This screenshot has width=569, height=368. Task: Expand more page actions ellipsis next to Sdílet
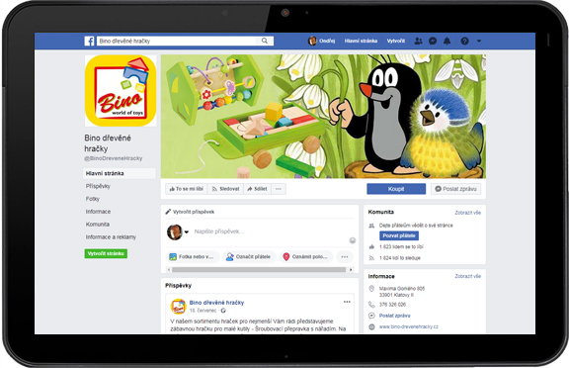coord(279,189)
